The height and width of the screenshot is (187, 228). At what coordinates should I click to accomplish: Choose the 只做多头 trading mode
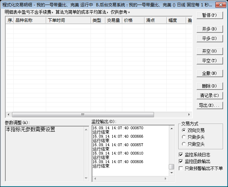[x=184, y=137]
